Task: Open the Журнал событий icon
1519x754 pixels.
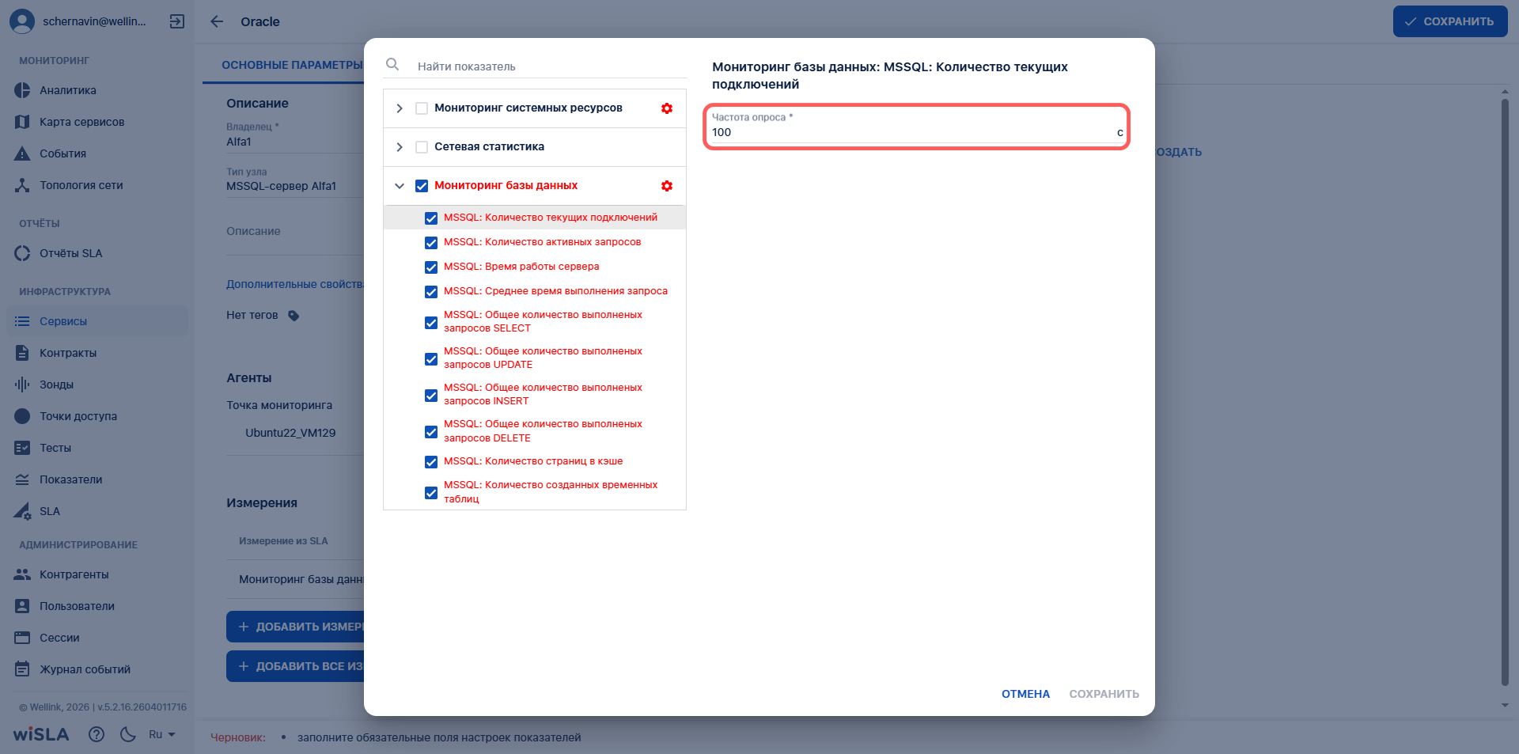Action: [x=22, y=669]
